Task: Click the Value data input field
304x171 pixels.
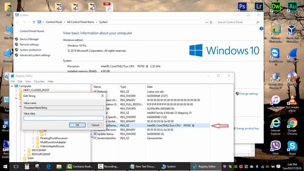Action: pos(64,118)
